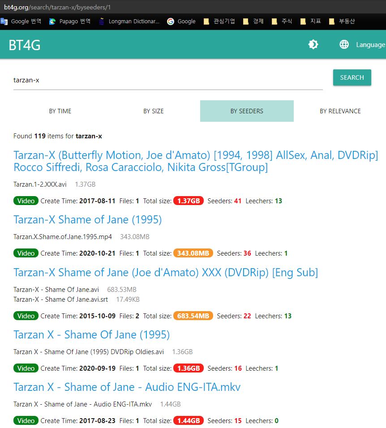
Task: Click the Video badge dated 2020-10-21
Action: 26,253
